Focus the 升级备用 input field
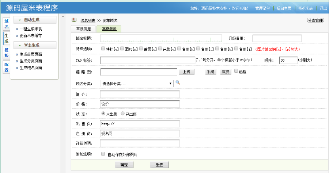 click(x=277, y=38)
